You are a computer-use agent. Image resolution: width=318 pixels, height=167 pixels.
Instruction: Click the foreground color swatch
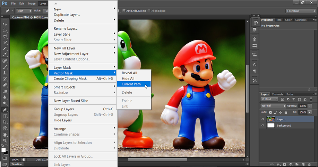click(x=3, y=150)
